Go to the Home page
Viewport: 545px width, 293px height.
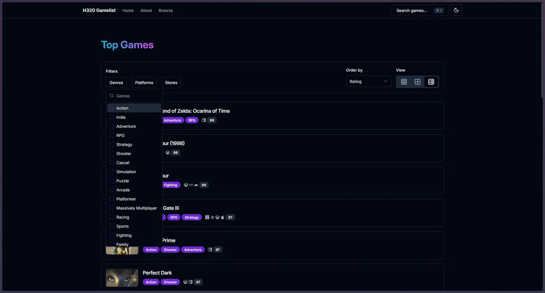128,10
